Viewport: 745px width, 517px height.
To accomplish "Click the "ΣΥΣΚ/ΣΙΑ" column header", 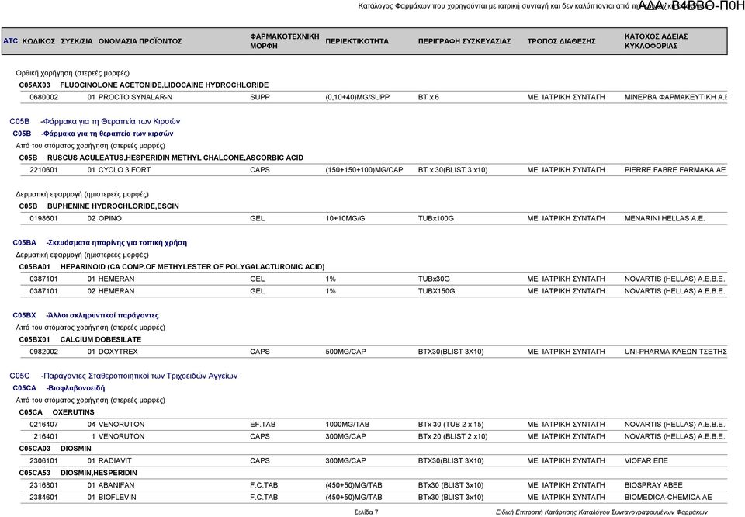I will [77, 41].
